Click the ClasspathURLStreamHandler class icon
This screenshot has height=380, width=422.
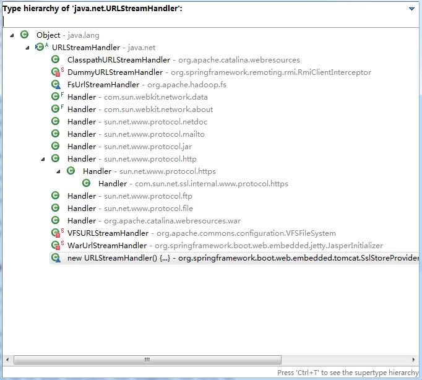(56, 60)
